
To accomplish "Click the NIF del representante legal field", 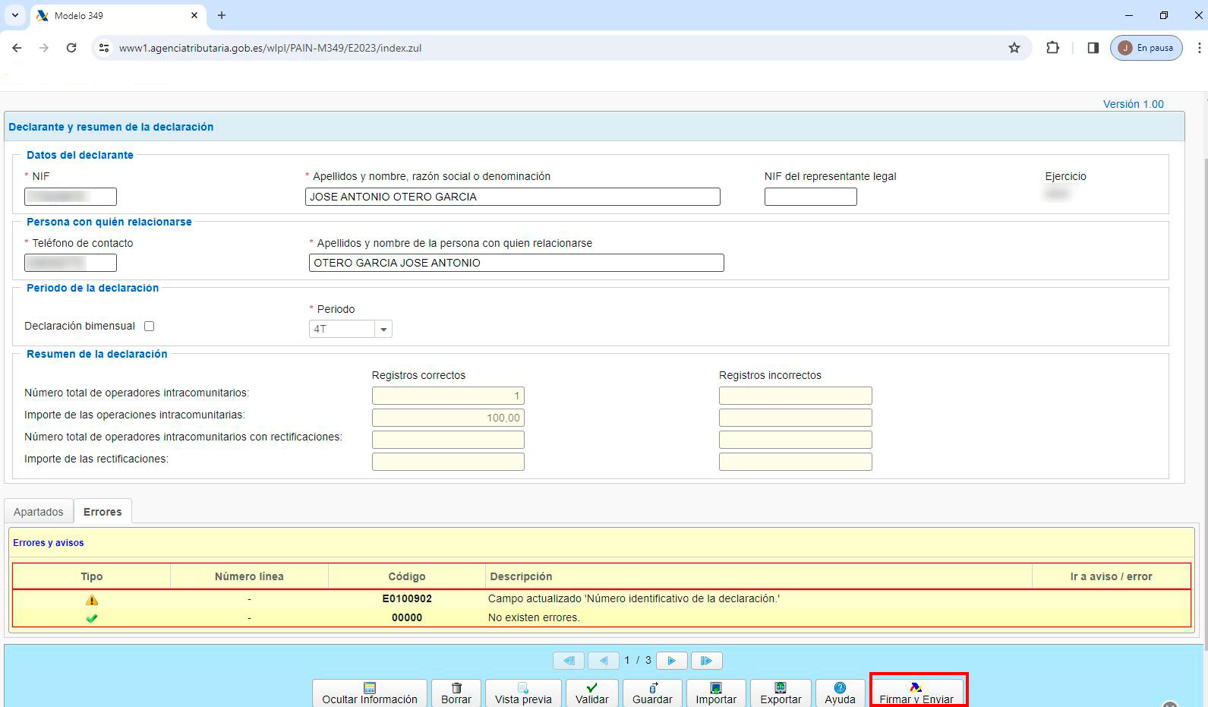I will coord(811,197).
